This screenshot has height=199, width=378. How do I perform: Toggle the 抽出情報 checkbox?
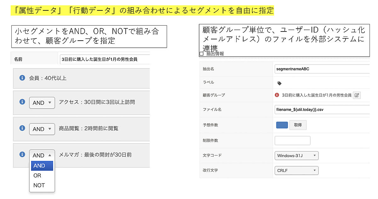point(202,54)
